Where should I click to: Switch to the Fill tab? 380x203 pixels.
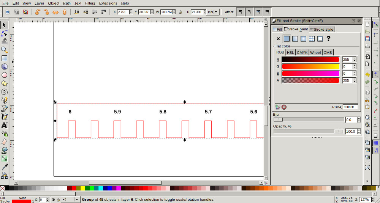pos(277,29)
